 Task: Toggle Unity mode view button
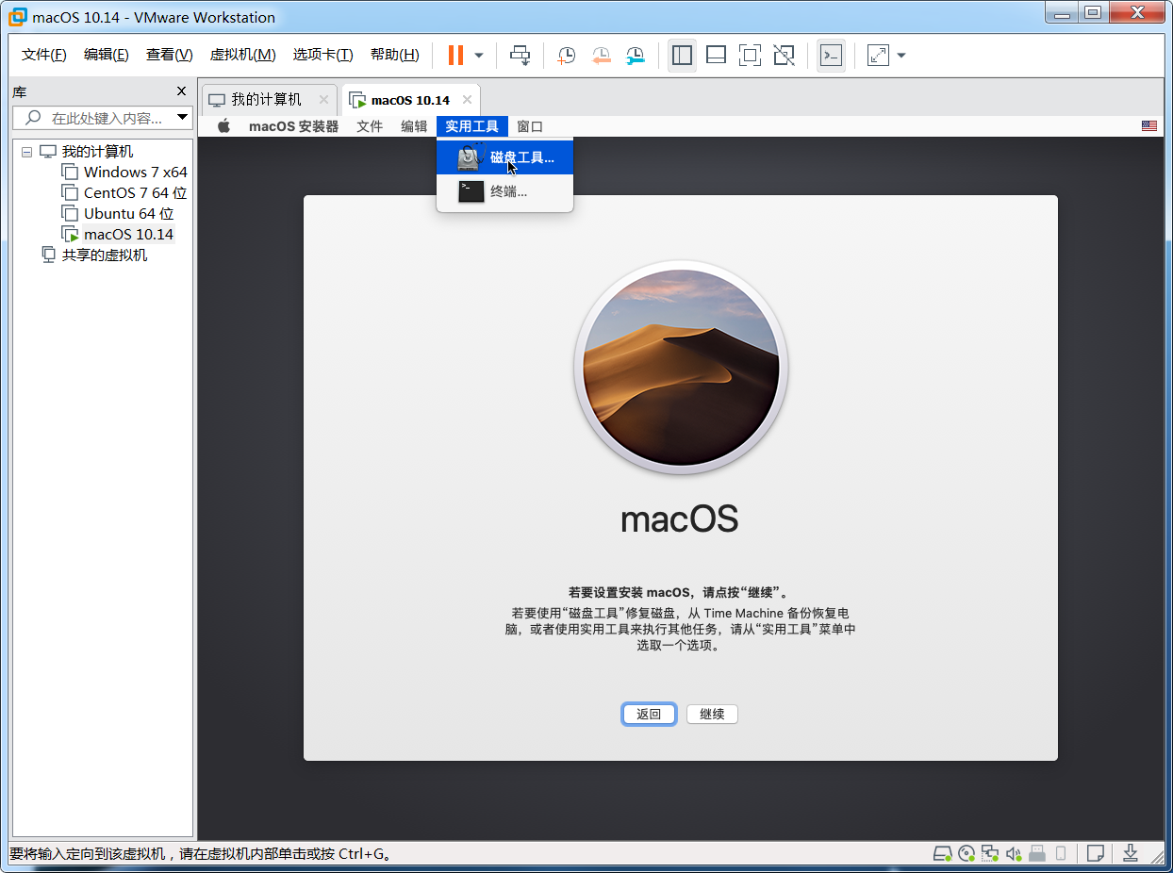pos(784,55)
